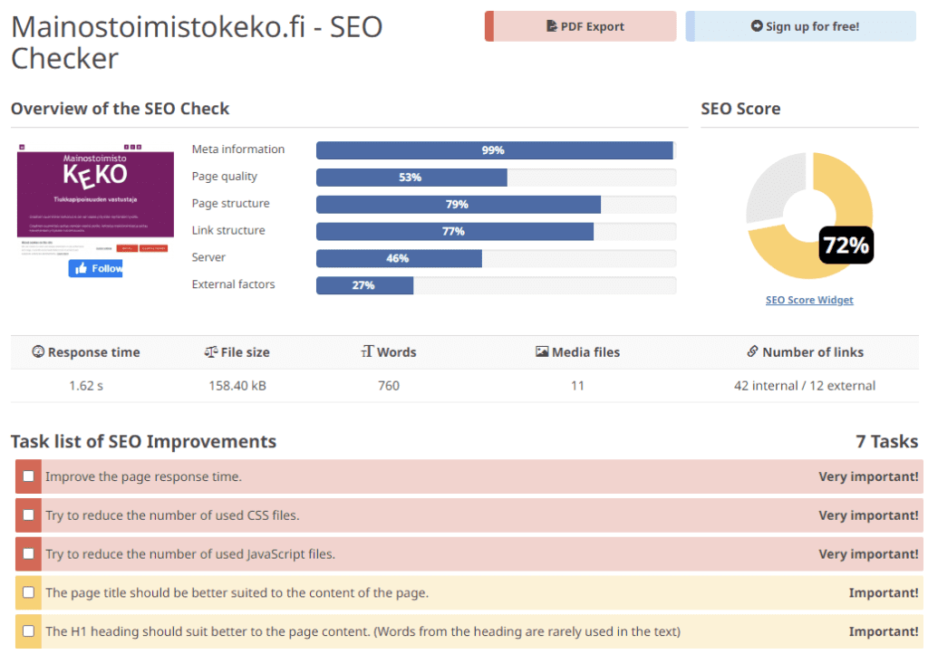This screenshot has width=928, height=654.
Task: Click the 'Improve the page response time.' text
Action: pyautogui.click(x=143, y=476)
